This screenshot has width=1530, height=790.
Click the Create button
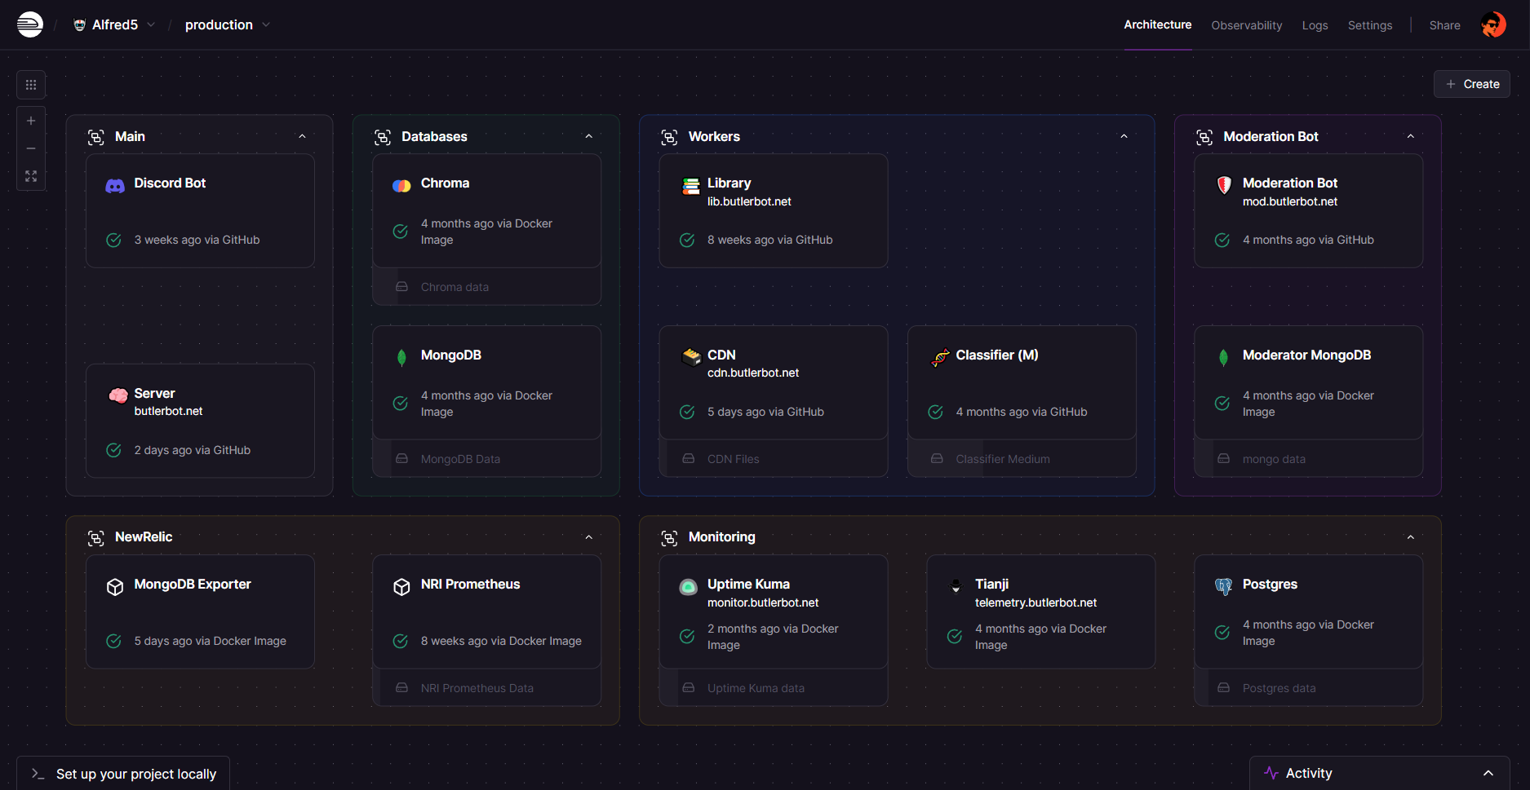pyautogui.click(x=1472, y=84)
